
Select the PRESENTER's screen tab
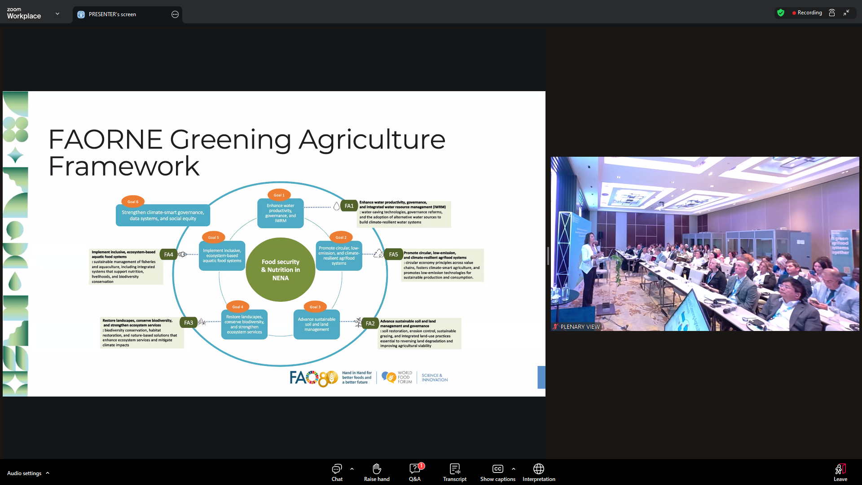point(112,14)
